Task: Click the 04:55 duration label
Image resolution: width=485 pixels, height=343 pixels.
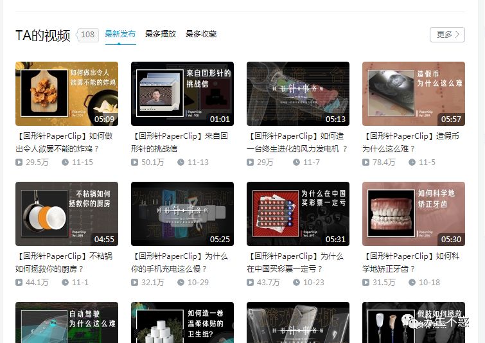Action: coord(104,240)
